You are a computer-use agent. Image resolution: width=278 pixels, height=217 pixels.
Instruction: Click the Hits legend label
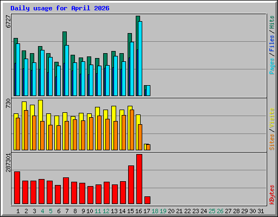click(271, 22)
